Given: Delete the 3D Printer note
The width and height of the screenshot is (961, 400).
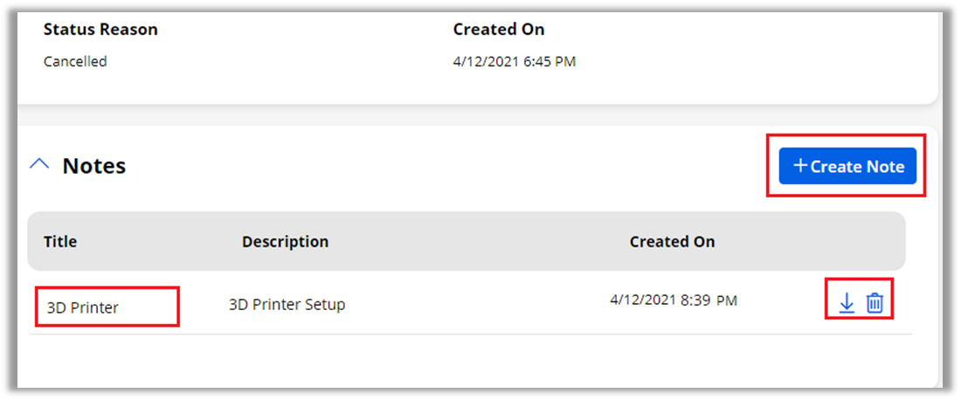Looking at the screenshot, I should click(x=875, y=303).
